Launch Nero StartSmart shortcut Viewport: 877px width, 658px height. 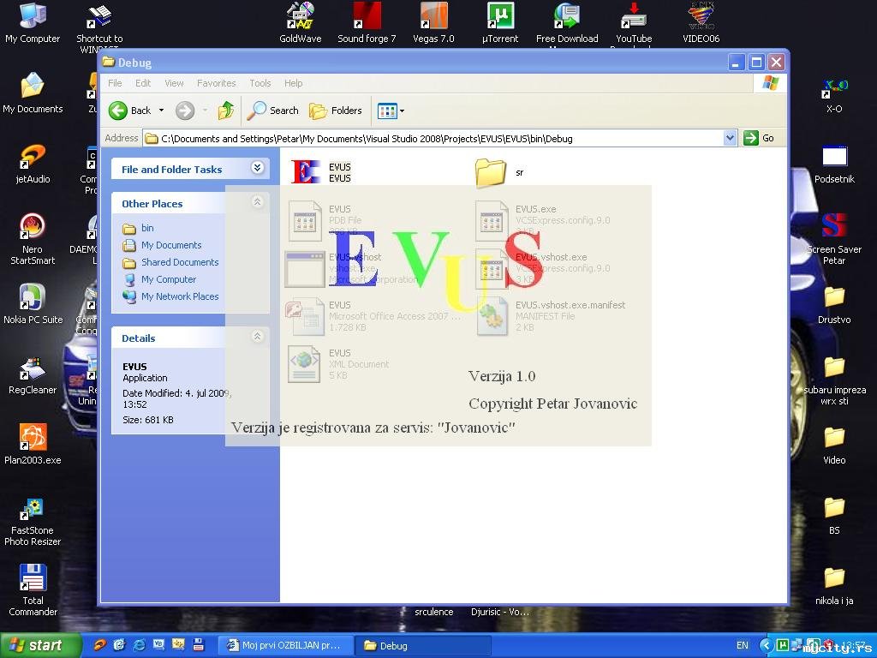33,239
